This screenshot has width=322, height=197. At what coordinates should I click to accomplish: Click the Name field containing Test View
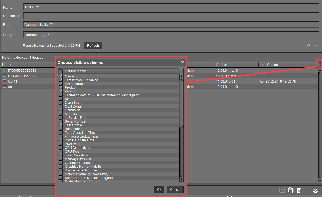[x=108, y=7]
